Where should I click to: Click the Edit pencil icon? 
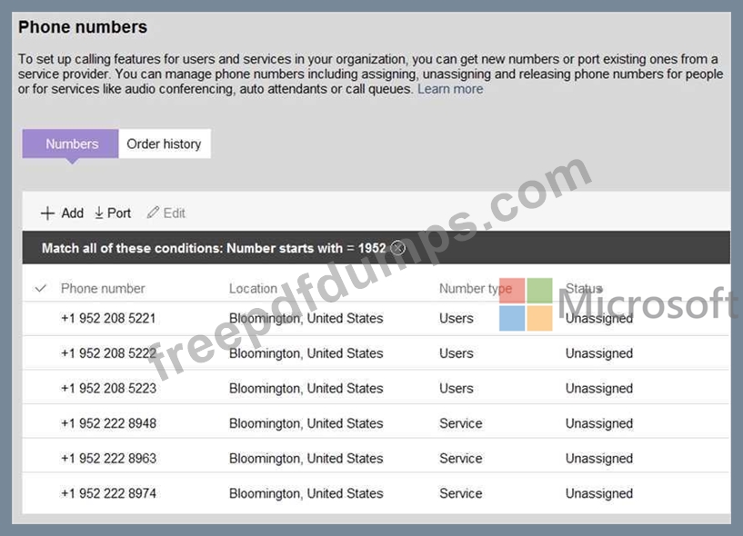point(153,213)
